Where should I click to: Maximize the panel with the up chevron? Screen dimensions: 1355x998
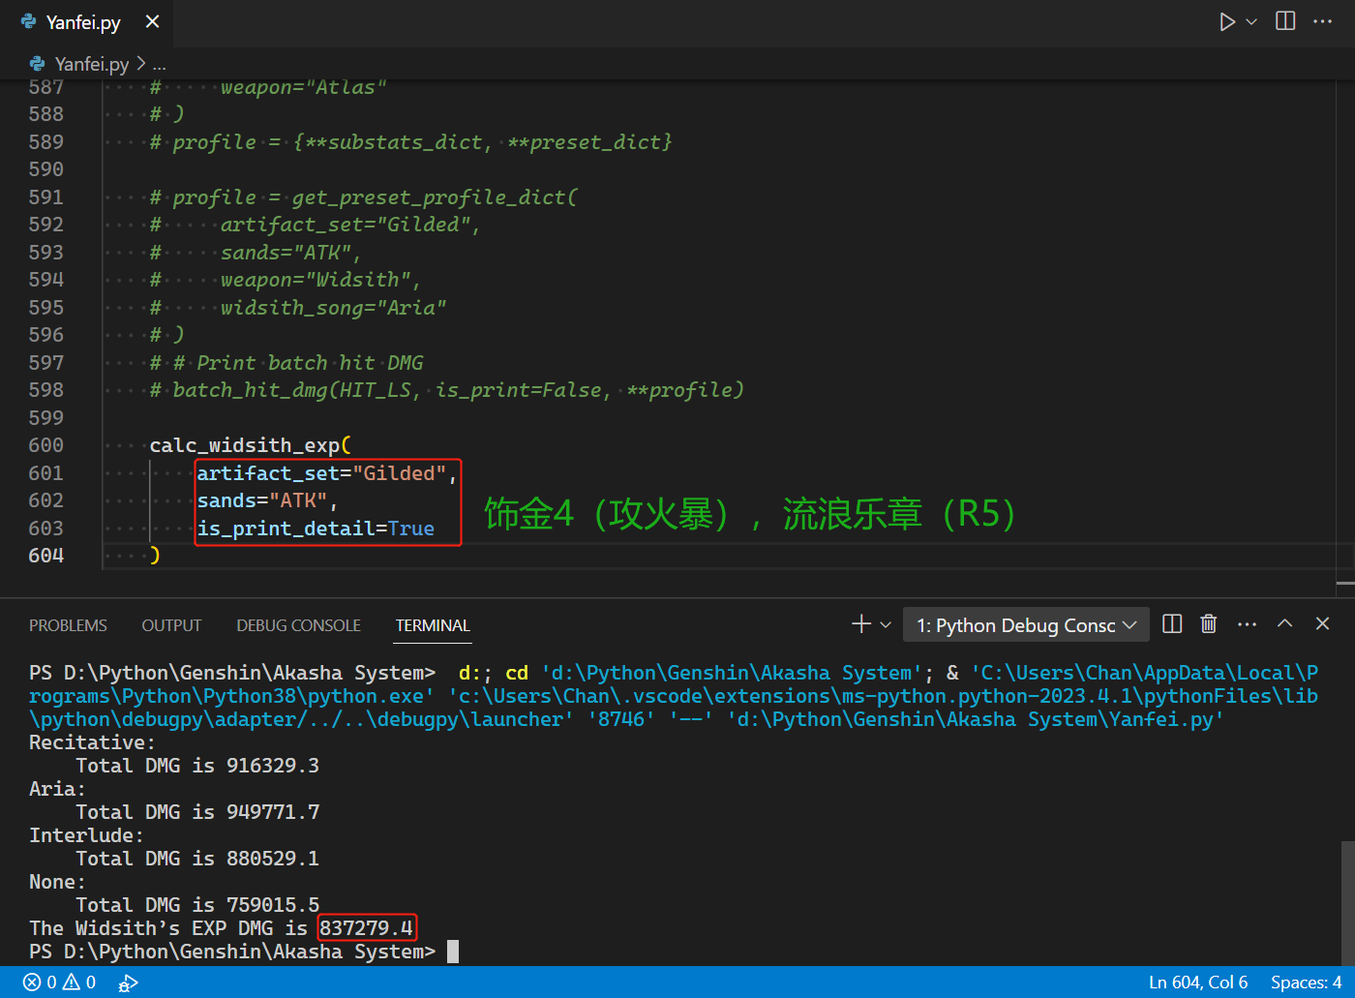point(1284,624)
